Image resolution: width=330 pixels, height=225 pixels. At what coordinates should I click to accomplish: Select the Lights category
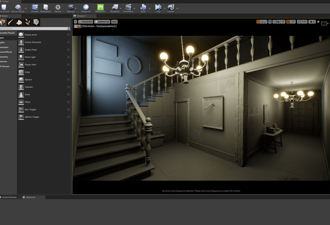pyautogui.click(x=2, y=42)
